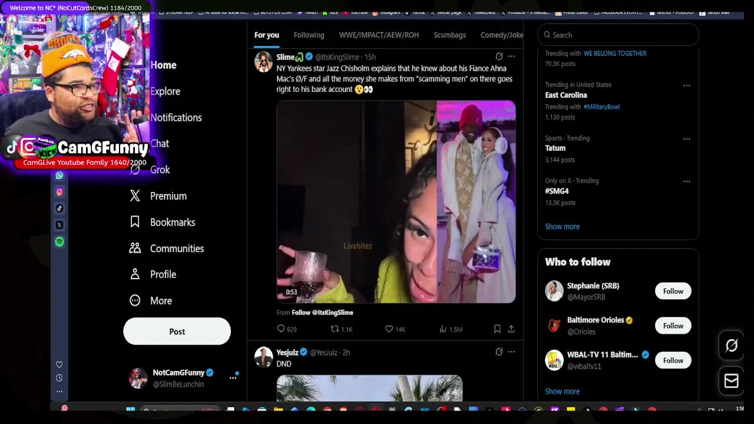Click the Profile person icon
754x424 pixels.
point(135,274)
